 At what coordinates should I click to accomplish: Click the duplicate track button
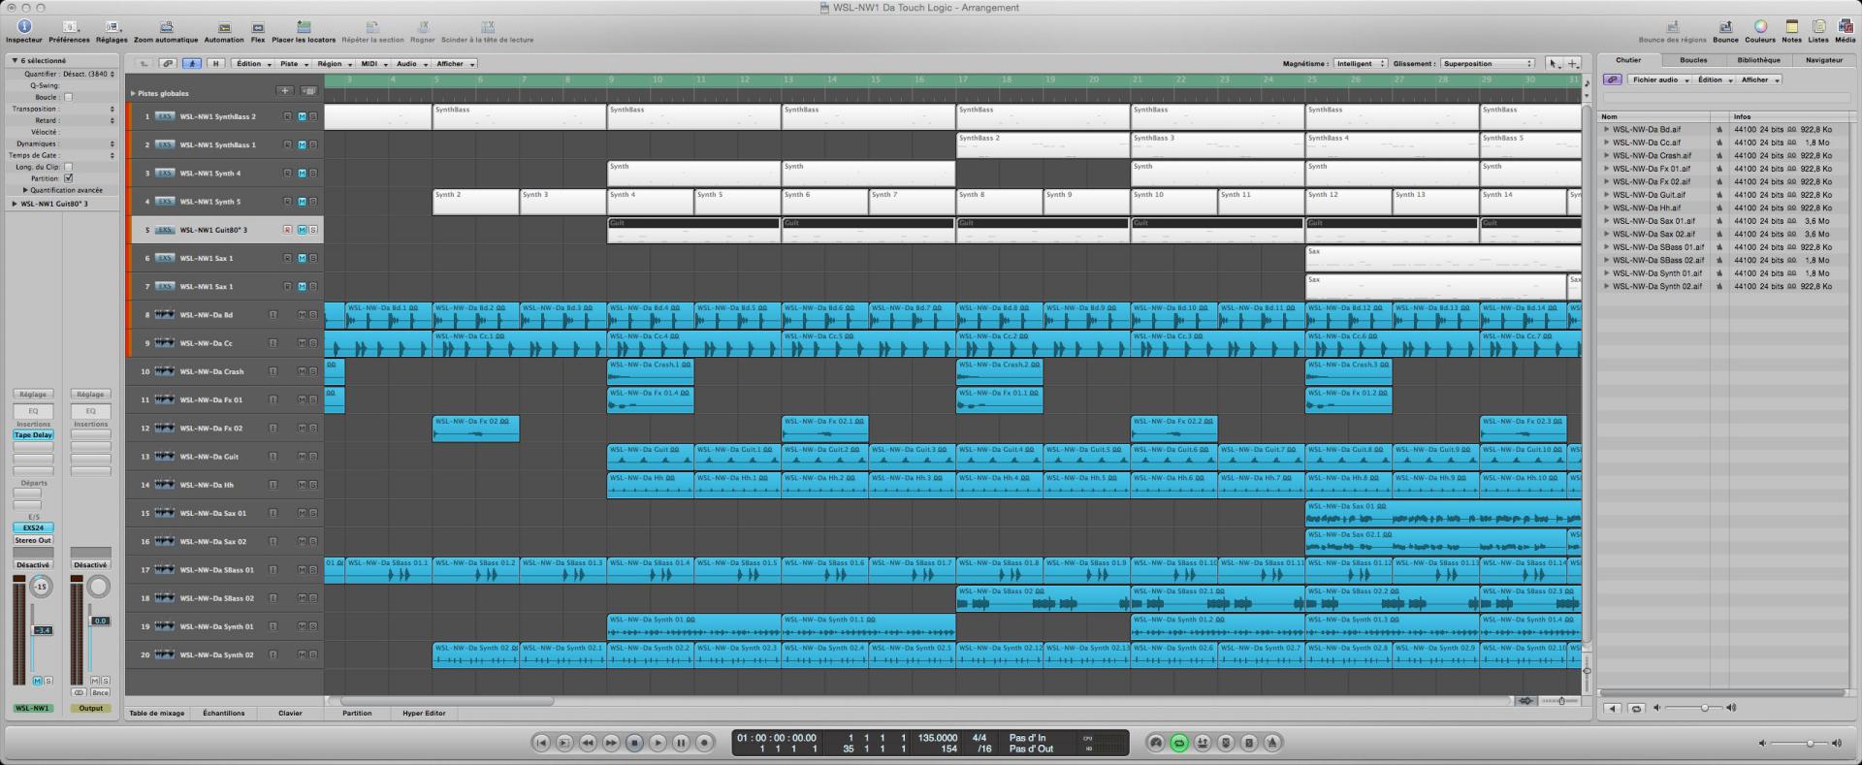point(308,91)
